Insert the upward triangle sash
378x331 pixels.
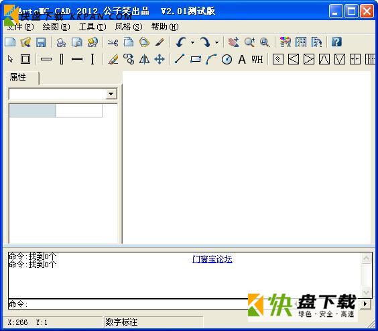[x=324, y=59]
